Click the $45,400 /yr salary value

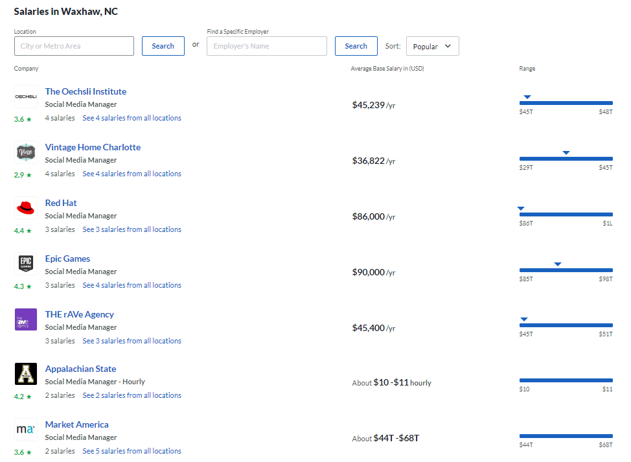point(373,328)
